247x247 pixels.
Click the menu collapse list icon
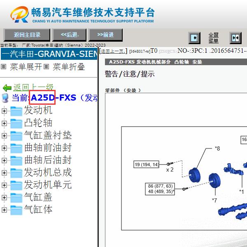click(46, 67)
